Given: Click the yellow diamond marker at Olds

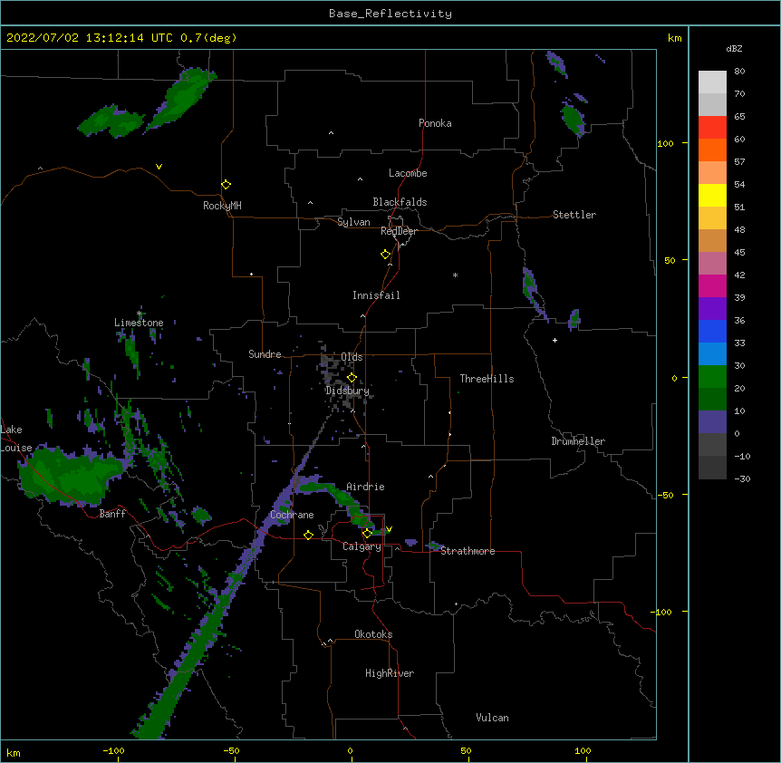Looking at the screenshot, I should click(352, 377).
